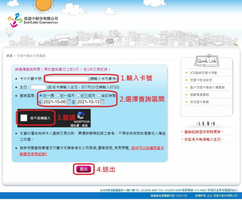Click the EasyCard Corporation logo

pyautogui.click(x=33, y=20)
